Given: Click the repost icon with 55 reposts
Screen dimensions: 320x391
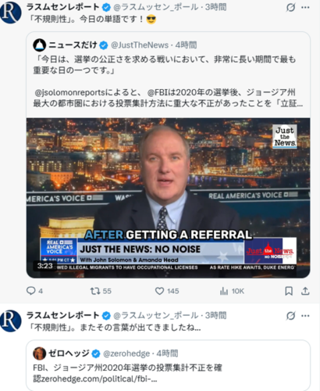Looking at the screenshot, I should [x=94, y=291].
